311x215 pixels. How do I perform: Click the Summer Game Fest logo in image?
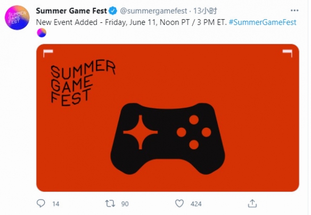click(x=83, y=83)
